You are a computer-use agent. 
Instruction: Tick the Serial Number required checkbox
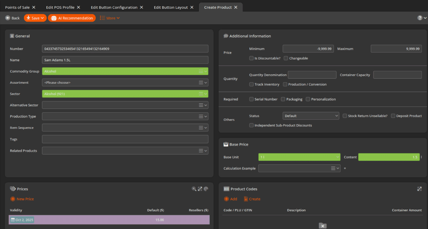click(x=251, y=99)
